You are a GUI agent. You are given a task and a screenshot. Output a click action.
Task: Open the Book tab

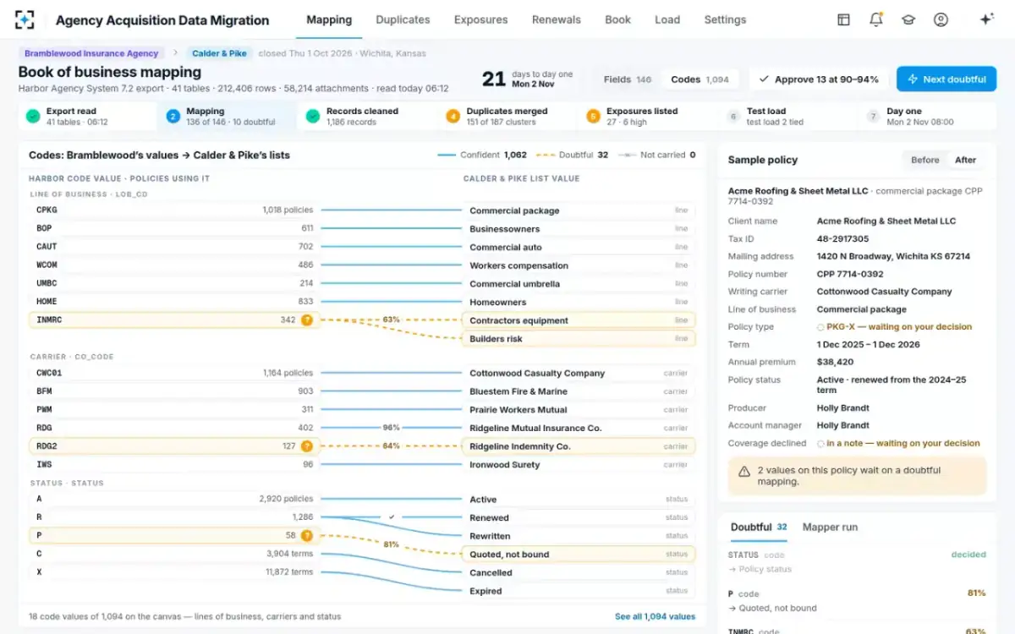click(617, 19)
